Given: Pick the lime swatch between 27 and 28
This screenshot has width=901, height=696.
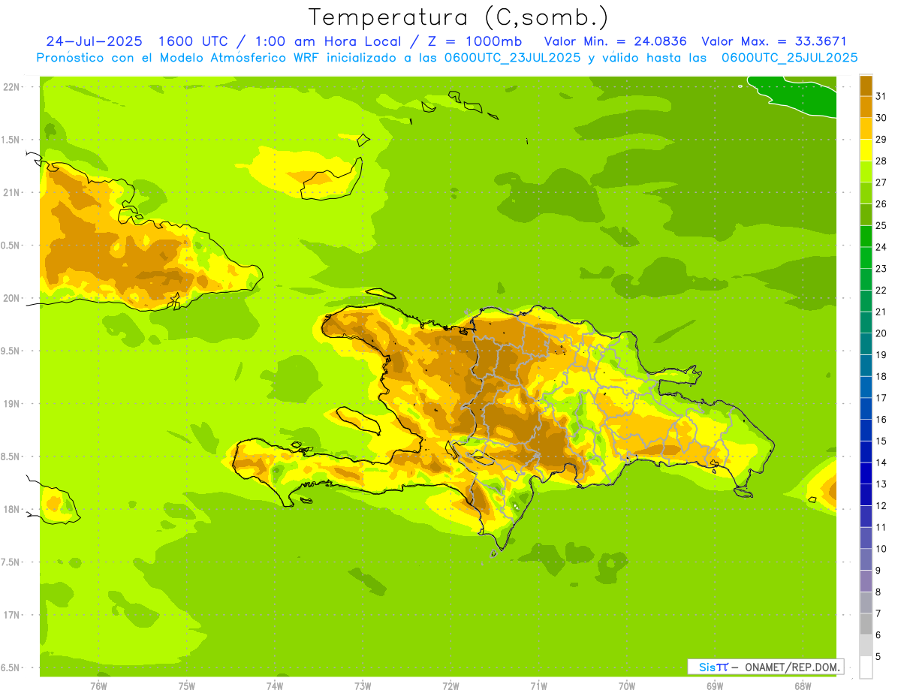Looking at the screenshot, I should [x=866, y=172].
